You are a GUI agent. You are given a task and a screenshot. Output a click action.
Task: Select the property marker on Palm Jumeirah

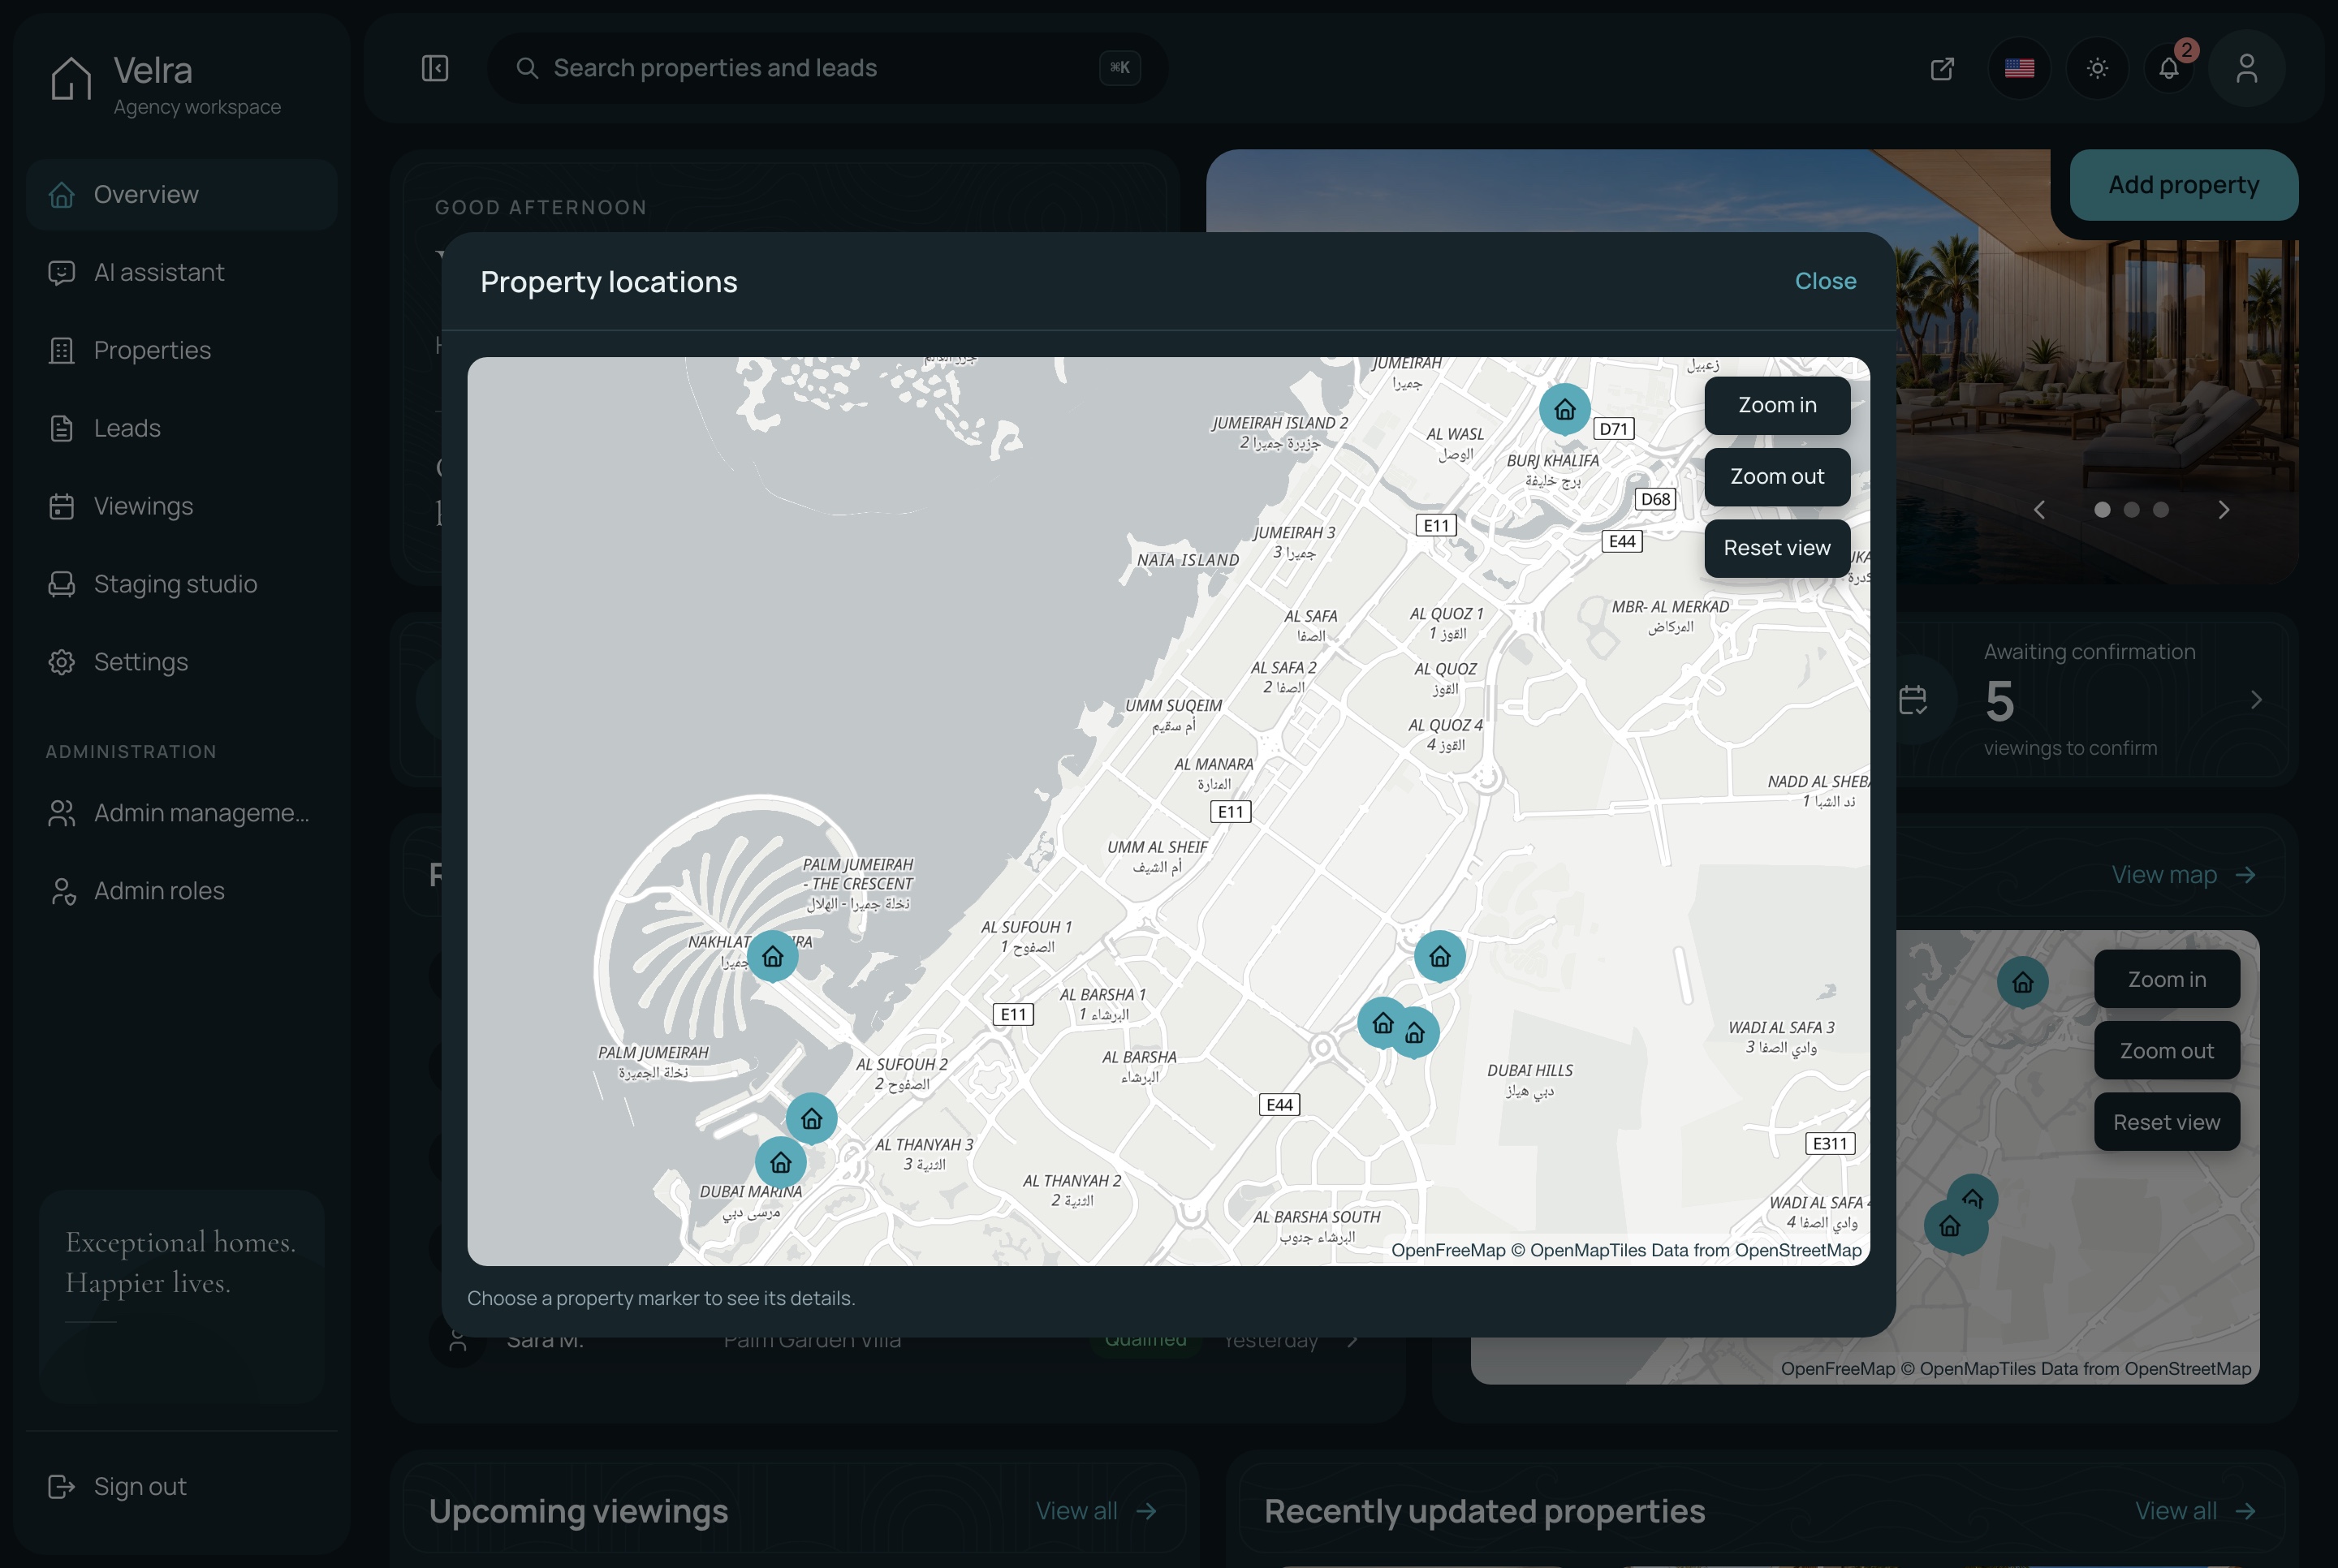tap(773, 956)
